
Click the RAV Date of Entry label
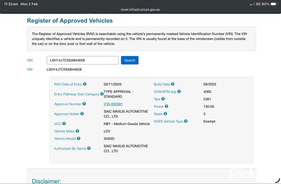pyautogui.click(x=68, y=84)
